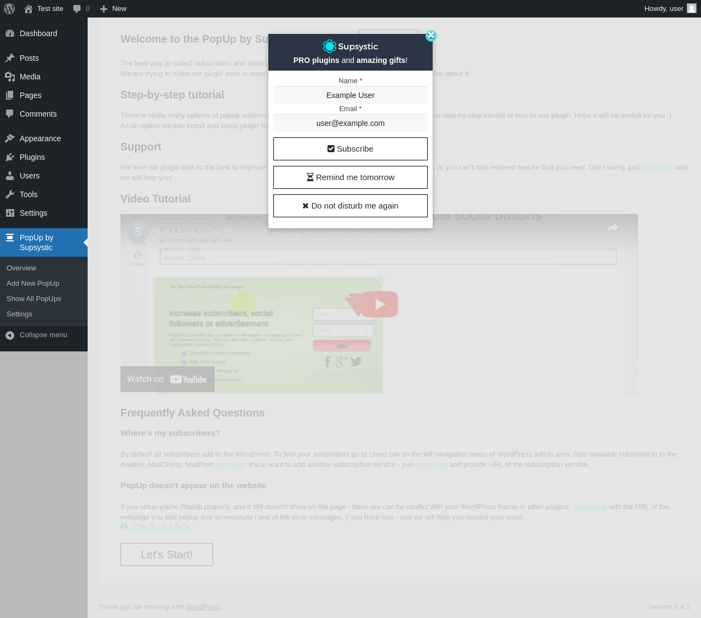This screenshot has width=701, height=618.
Task: Click the Appearance paintbrush icon
Action: (x=10, y=138)
